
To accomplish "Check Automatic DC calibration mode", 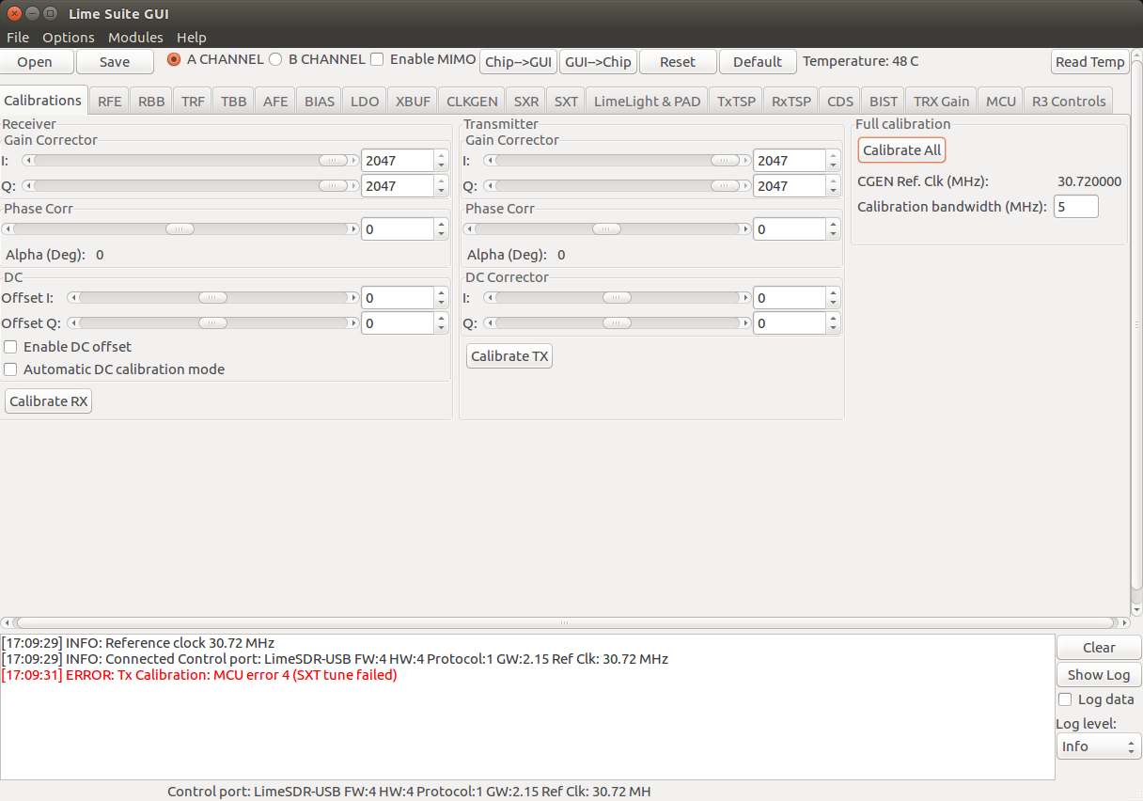I will pyautogui.click(x=11, y=369).
